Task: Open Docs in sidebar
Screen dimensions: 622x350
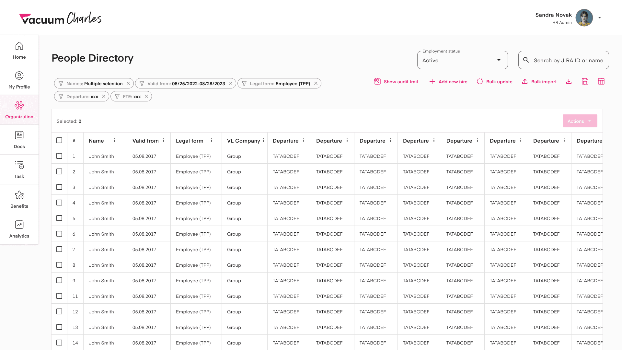Action: tap(19, 140)
